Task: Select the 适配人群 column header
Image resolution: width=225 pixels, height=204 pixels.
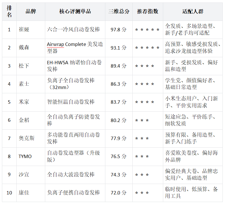Action: pos(193,12)
